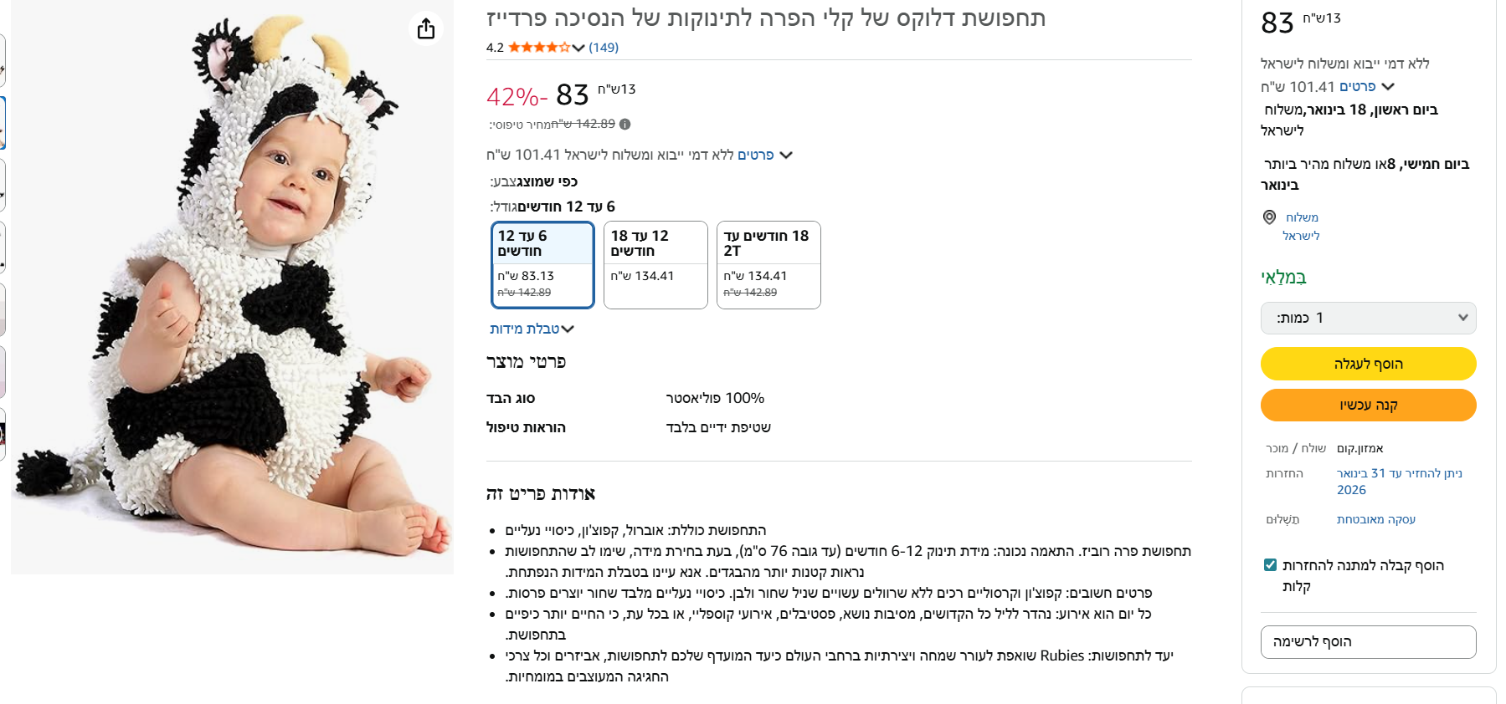Click the share icon on the product image

point(426,28)
